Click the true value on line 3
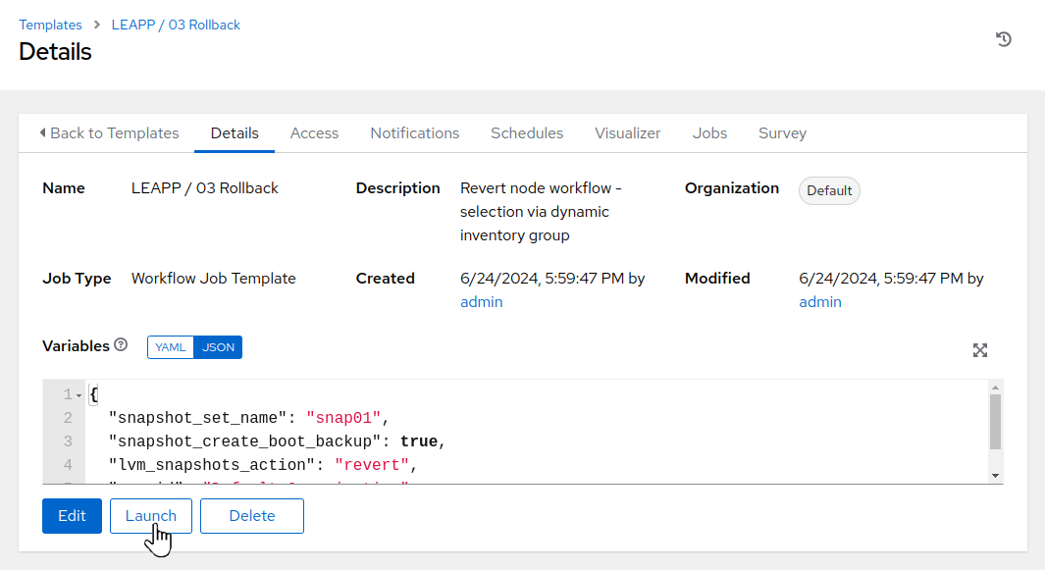Image resolution: width=1045 pixels, height=570 pixels. tap(419, 441)
